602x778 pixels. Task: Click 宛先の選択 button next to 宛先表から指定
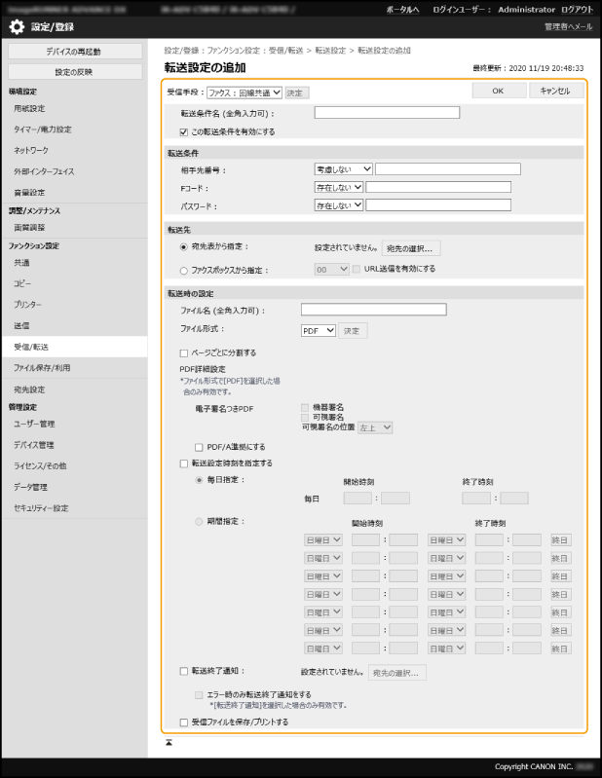(410, 248)
